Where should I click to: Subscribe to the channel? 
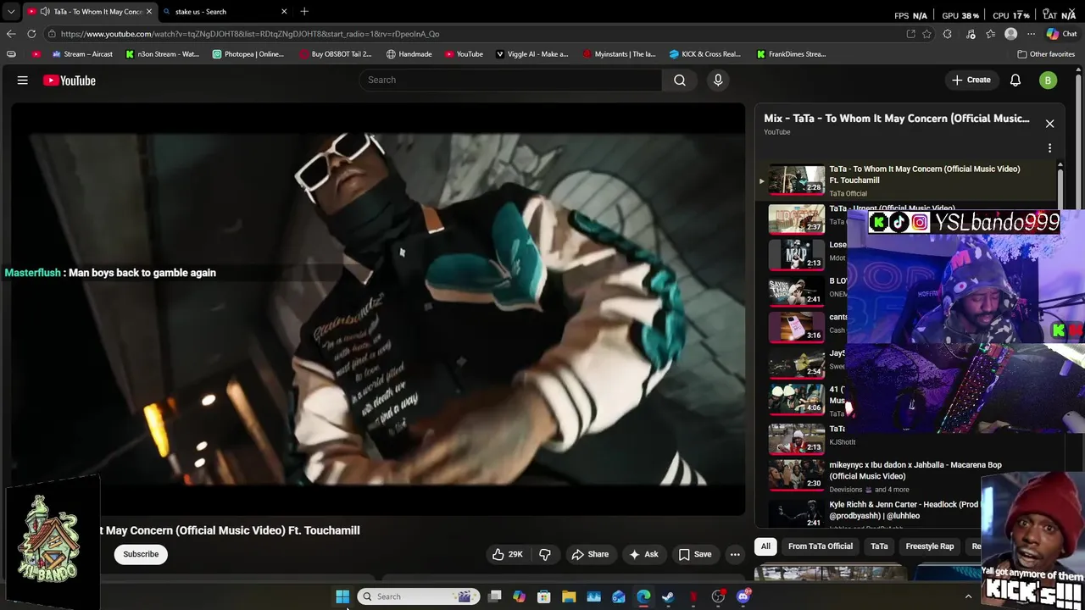click(x=141, y=554)
